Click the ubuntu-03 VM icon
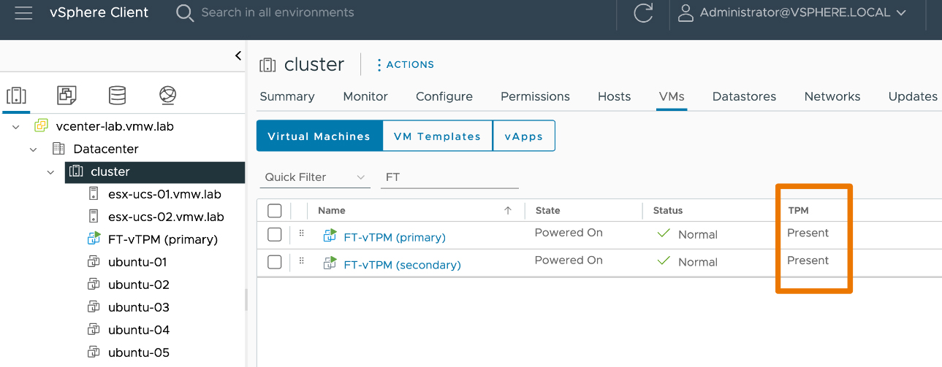 point(94,307)
